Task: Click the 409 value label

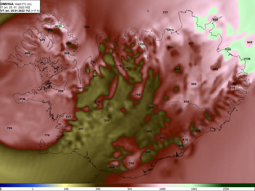Action: (x=148, y=152)
